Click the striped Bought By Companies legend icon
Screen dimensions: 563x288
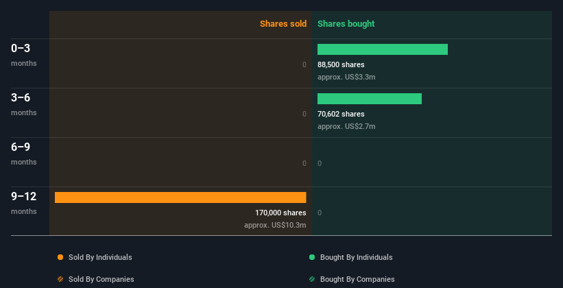click(312, 279)
